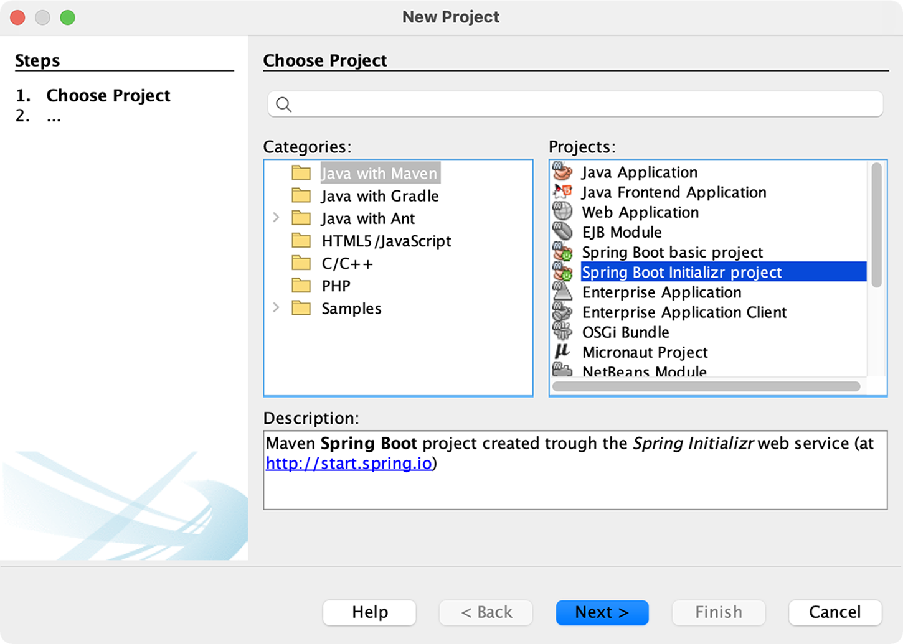Click the Spring Boot Initializr project icon
The height and width of the screenshot is (644, 903).
click(562, 271)
